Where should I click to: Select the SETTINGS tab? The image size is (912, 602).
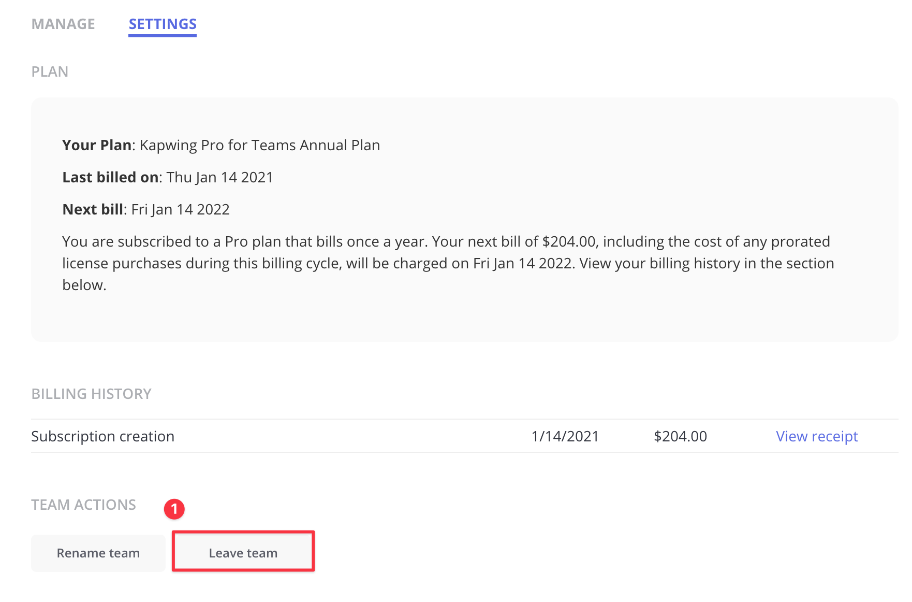pyautogui.click(x=163, y=24)
